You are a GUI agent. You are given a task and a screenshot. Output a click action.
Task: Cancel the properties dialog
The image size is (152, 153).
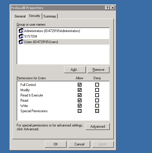(x=79, y=144)
